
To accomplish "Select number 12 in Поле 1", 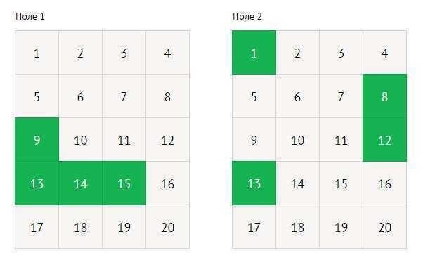I will (168, 140).
